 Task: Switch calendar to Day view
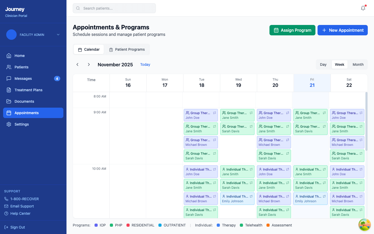pos(323,64)
